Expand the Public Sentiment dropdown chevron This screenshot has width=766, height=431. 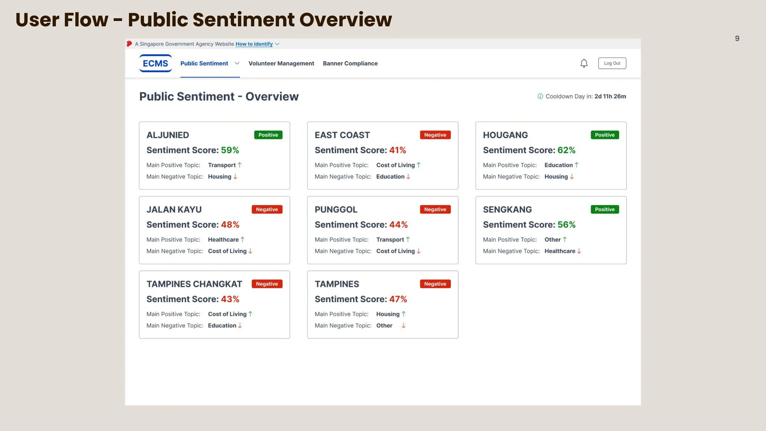237,63
